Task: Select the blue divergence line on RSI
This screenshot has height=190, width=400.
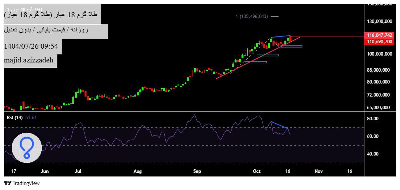Action: click(x=279, y=125)
